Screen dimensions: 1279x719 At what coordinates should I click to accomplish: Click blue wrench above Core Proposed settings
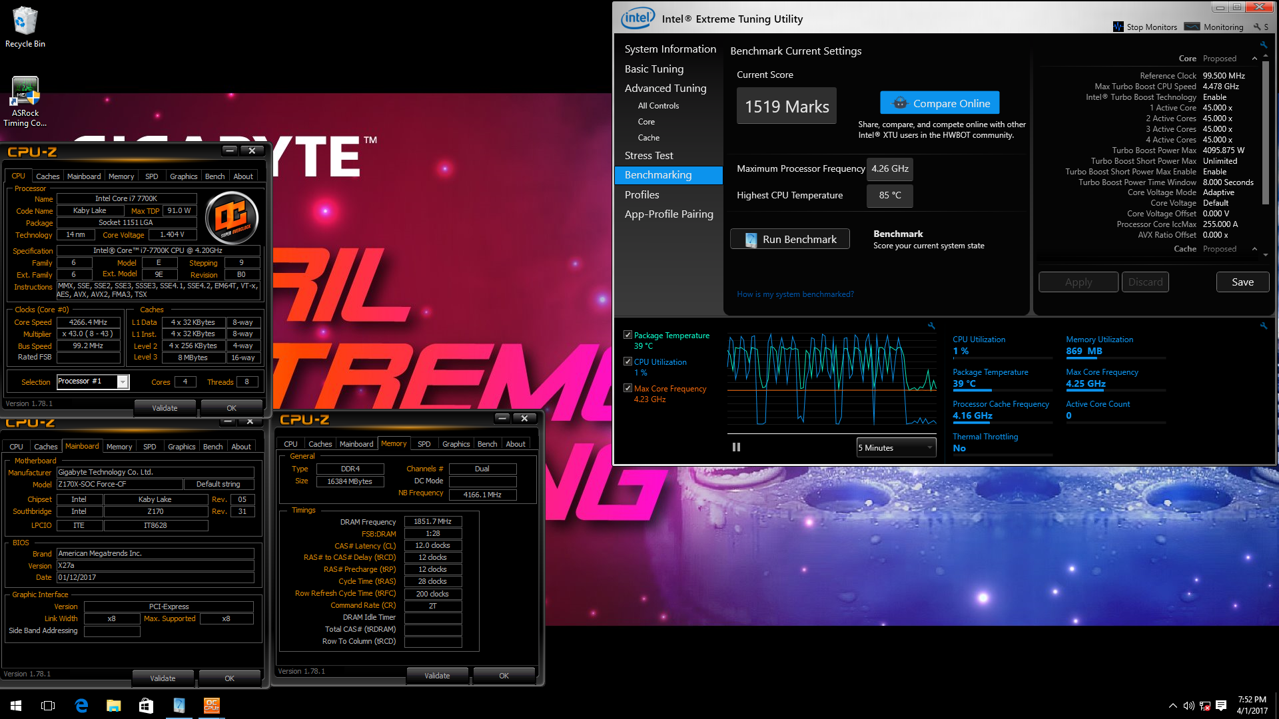pyautogui.click(x=1263, y=45)
